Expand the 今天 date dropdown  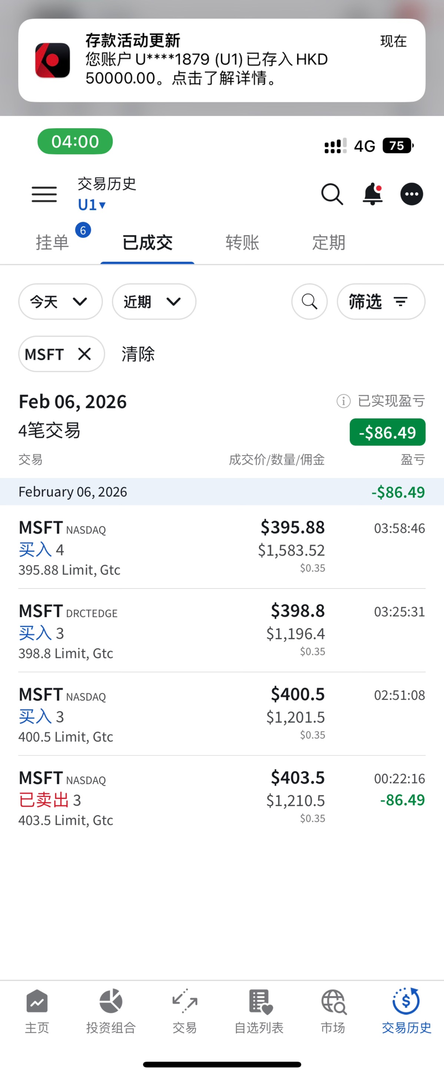[x=60, y=301]
